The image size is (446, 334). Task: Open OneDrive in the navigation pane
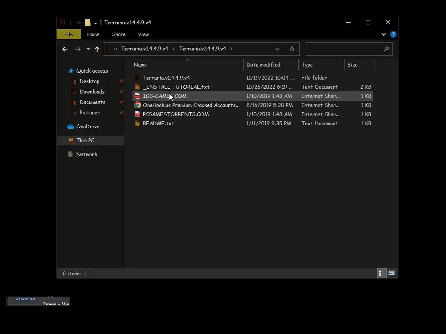click(x=88, y=127)
